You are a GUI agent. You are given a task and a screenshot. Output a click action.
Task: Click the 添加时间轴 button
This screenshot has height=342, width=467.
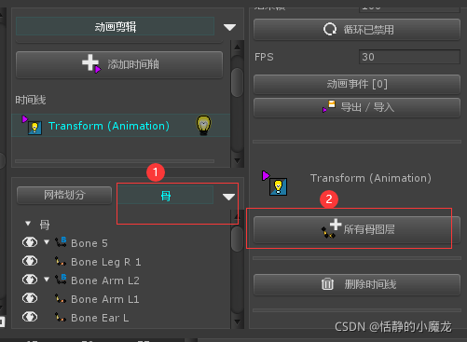point(119,64)
